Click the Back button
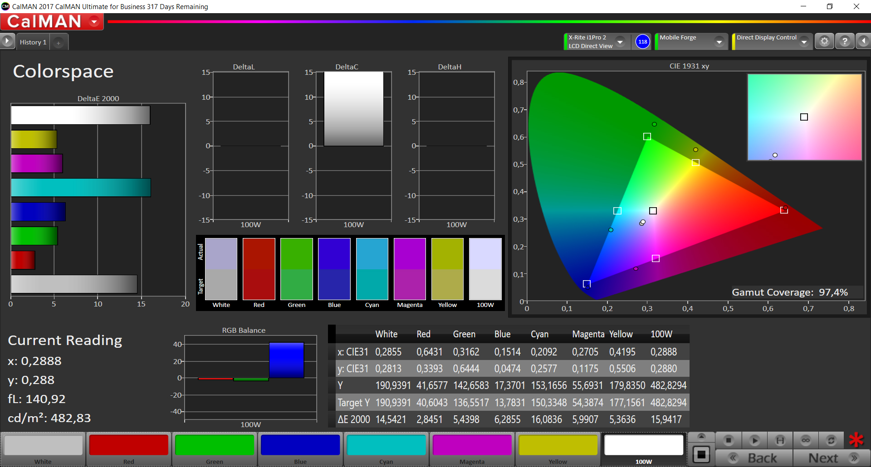This screenshot has height=467, width=871. pyautogui.click(x=754, y=458)
